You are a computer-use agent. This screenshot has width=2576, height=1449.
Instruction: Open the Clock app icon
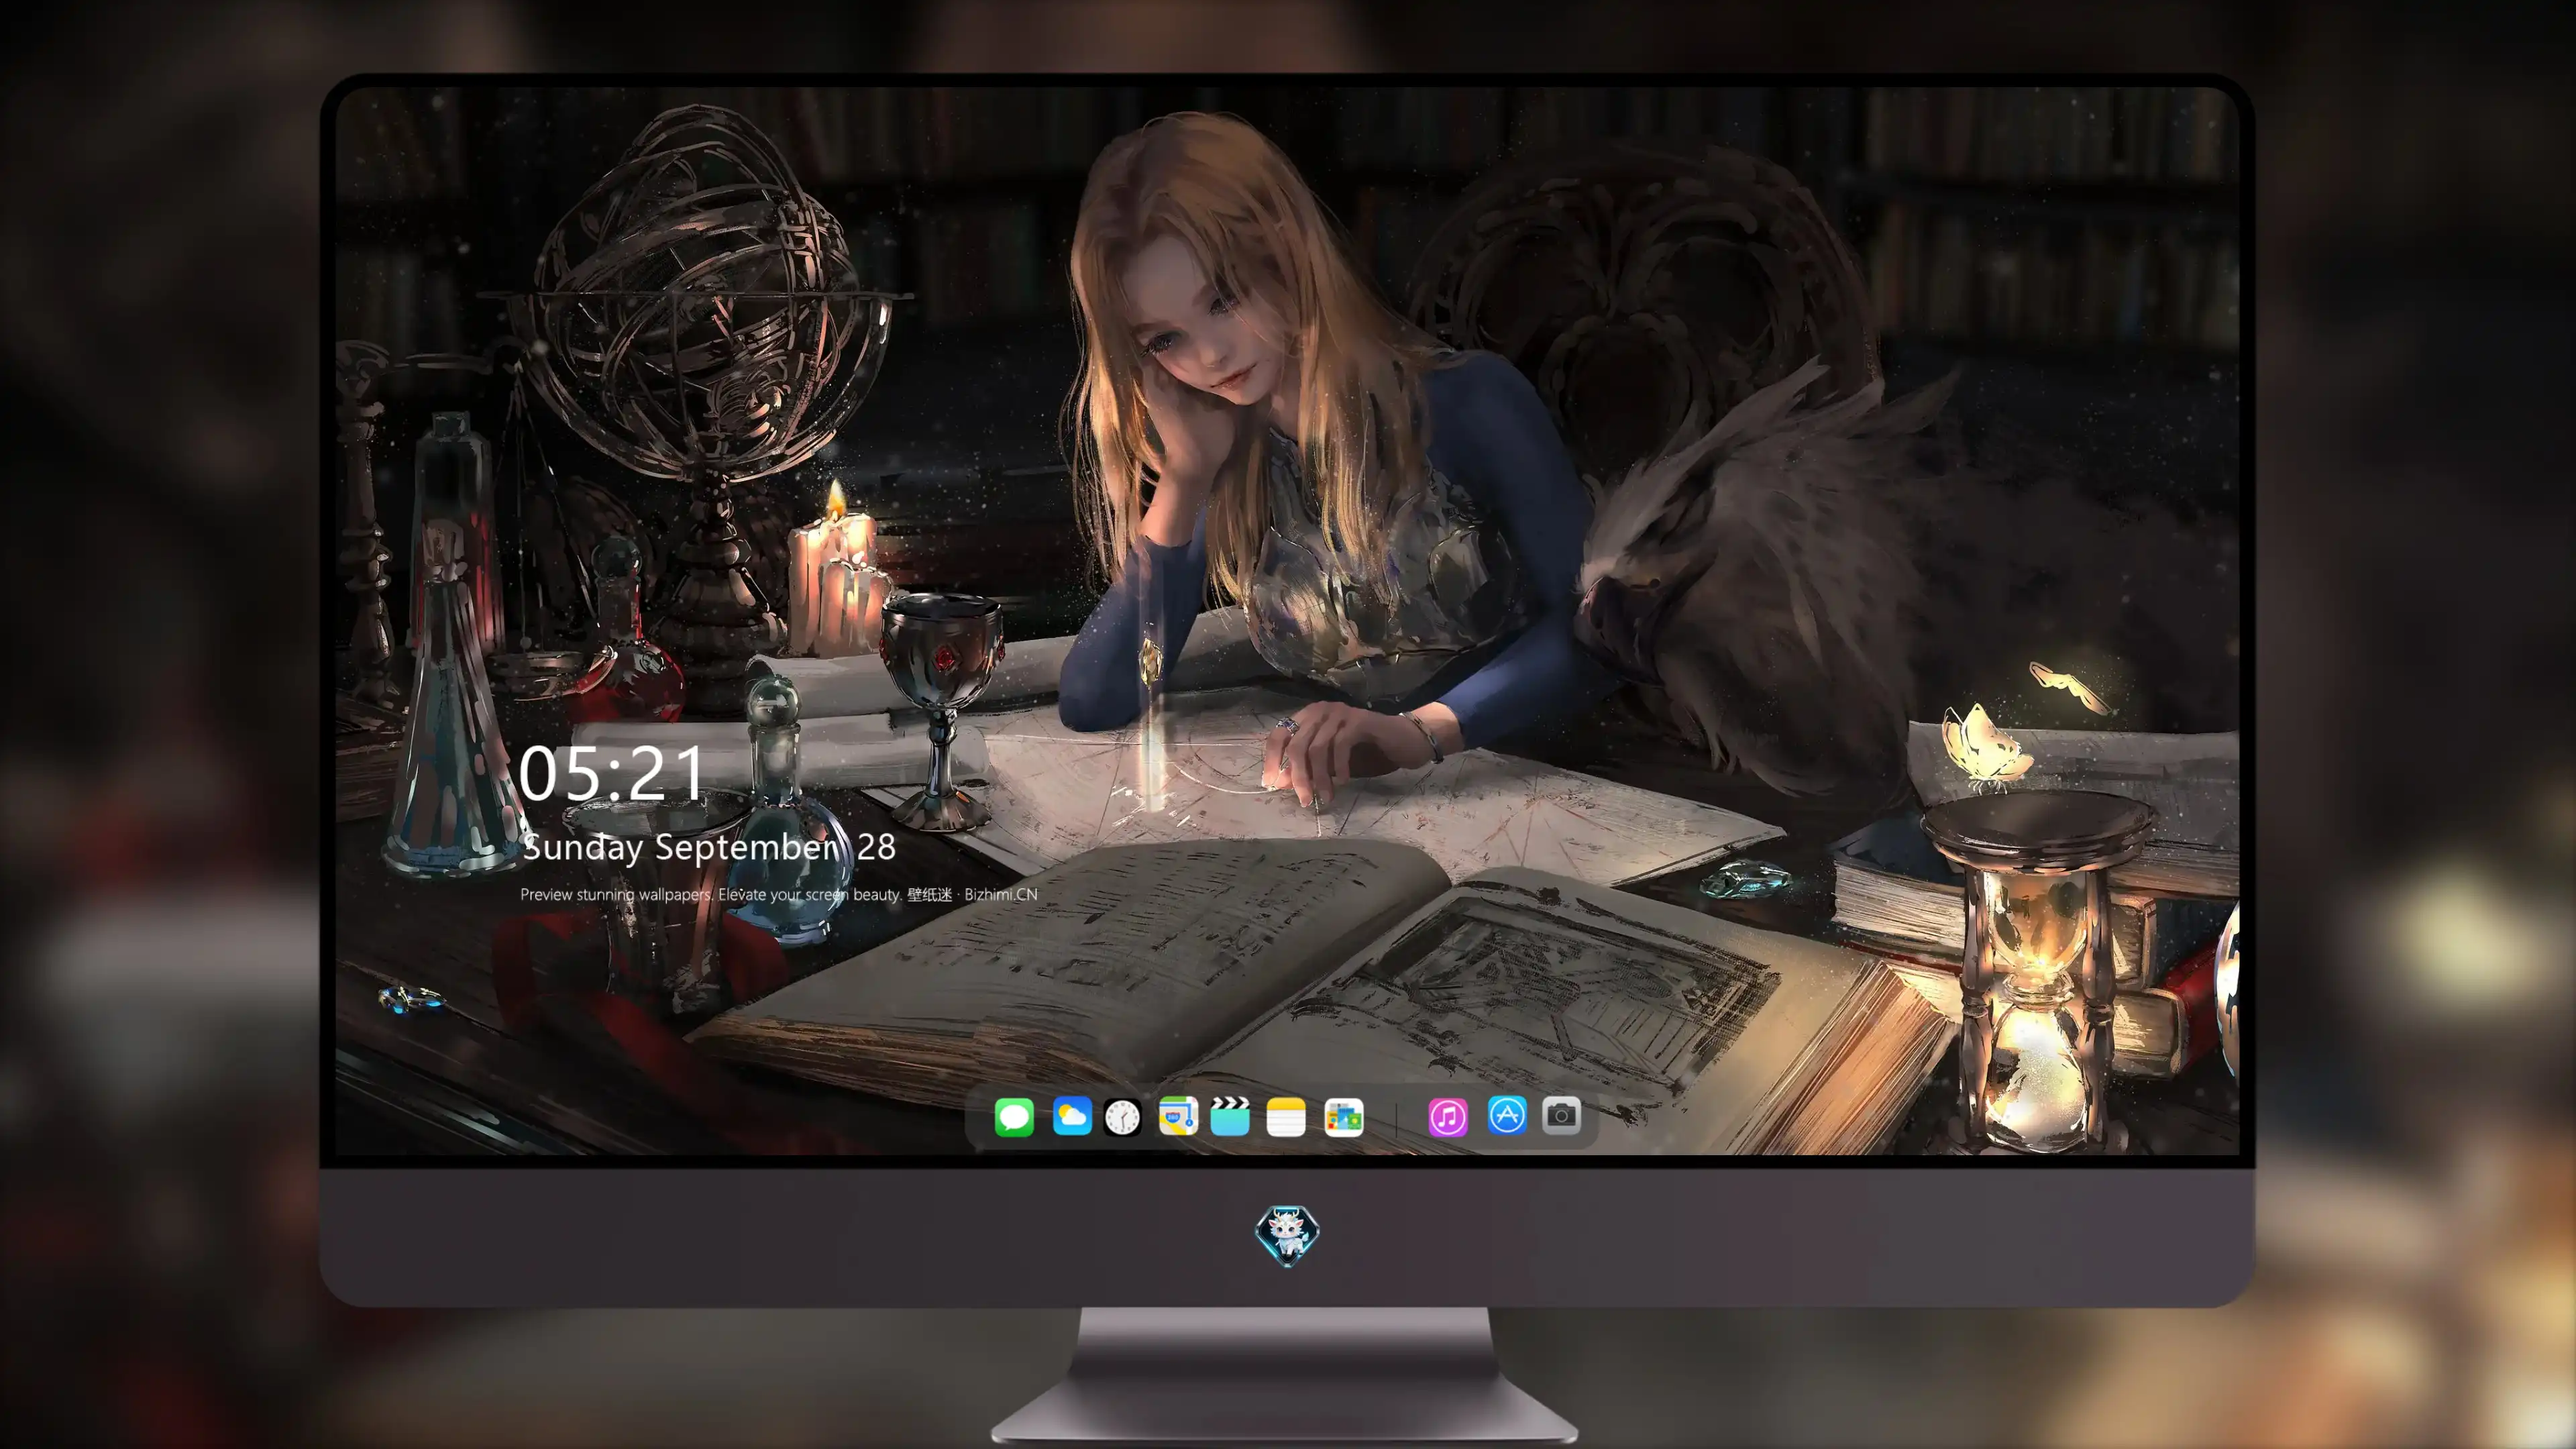(1122, 1117)
